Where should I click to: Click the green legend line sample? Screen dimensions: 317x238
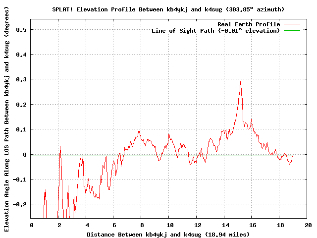coord(292,31)
